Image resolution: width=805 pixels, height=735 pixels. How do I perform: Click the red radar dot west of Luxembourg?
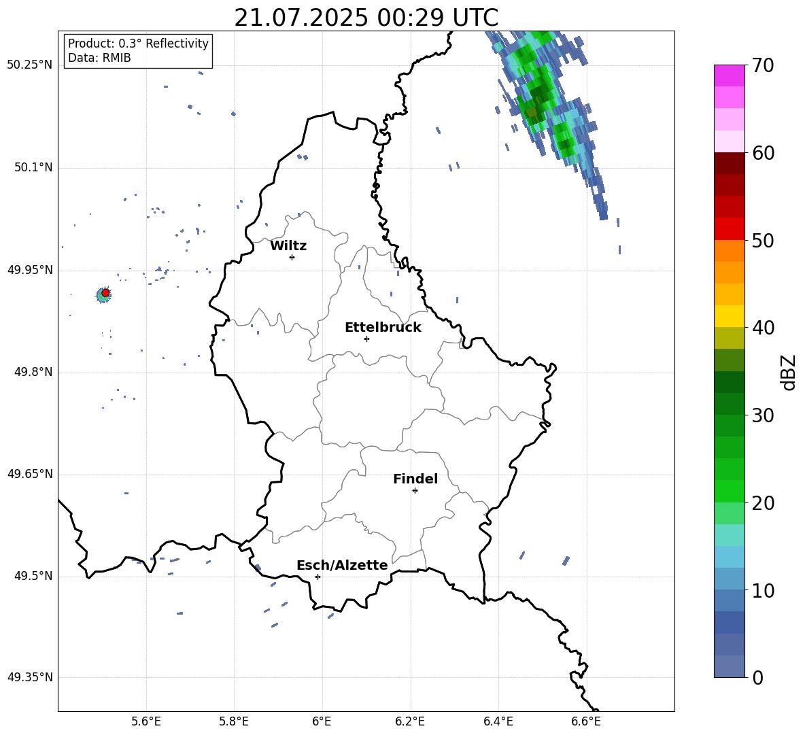pyautogui.click(x=105, y=292)
